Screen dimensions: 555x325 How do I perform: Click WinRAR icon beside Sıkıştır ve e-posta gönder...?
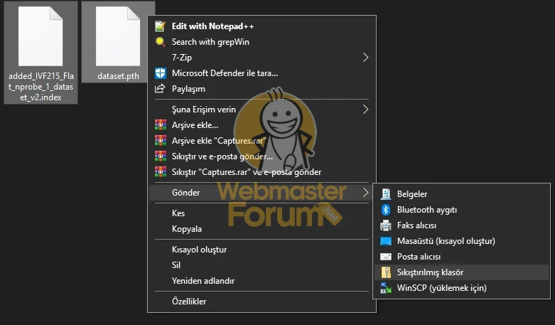161,156
